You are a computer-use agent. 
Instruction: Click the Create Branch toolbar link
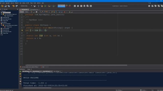click(115, 6)
